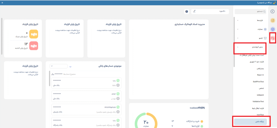Open the پایگاه دانش menu item
Image resolution: width=277 pixels, height=128 pixels.
click(x=250, y=122)
